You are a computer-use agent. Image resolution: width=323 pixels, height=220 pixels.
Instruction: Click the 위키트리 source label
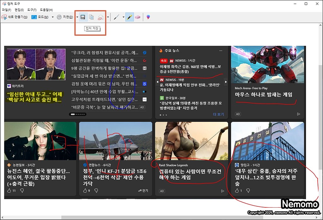(x=18, y=86)
